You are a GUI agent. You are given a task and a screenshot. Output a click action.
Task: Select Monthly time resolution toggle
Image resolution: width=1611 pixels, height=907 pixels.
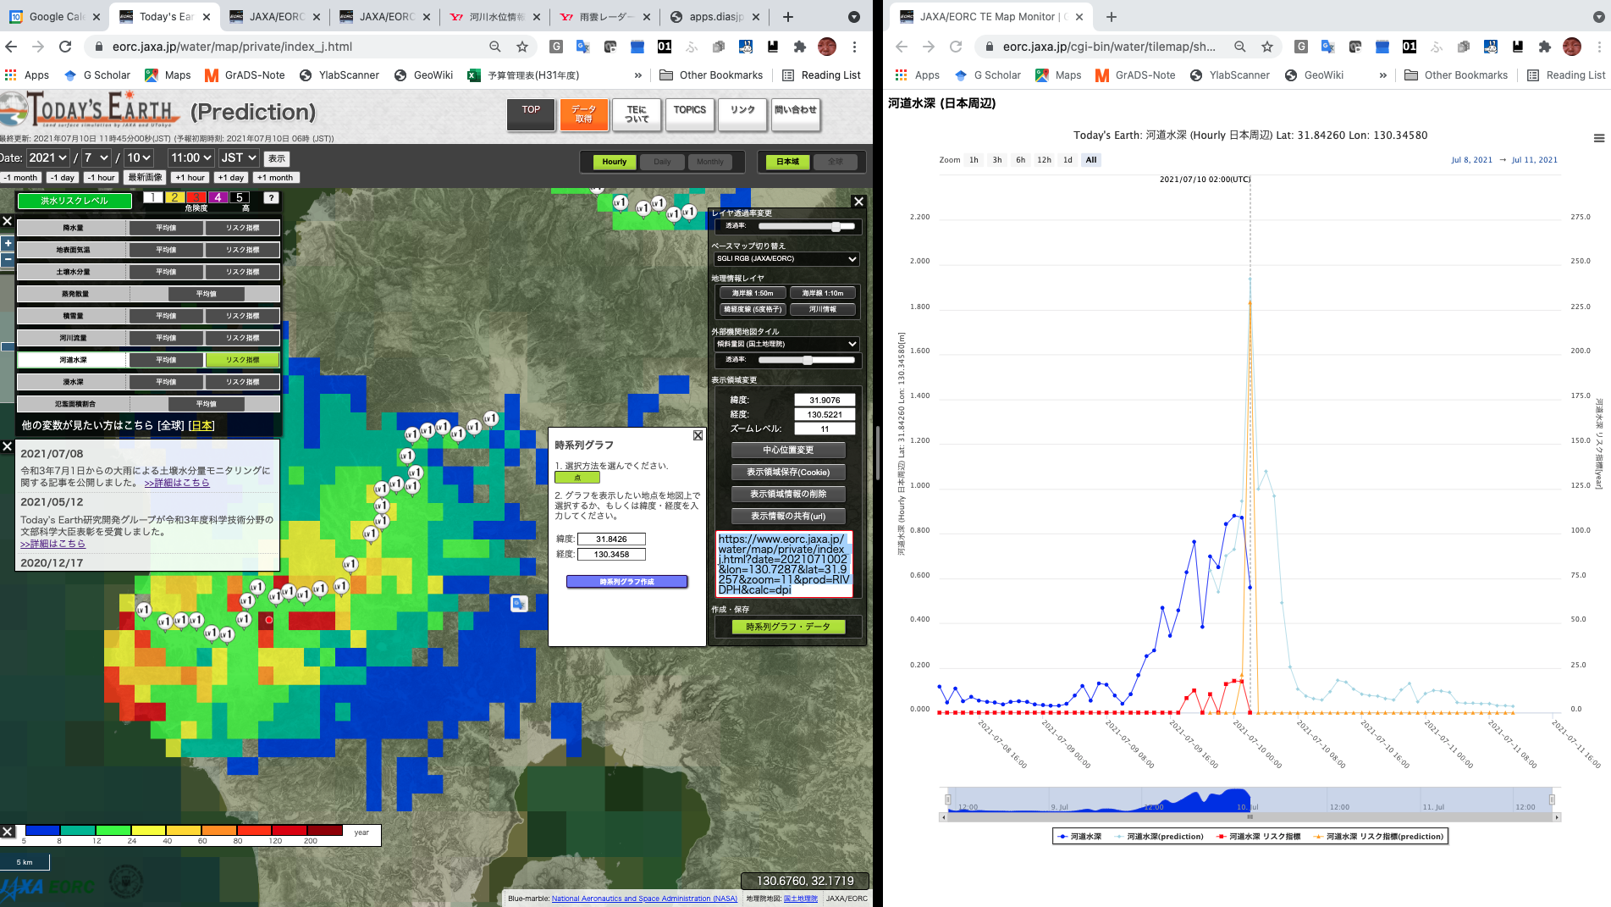click(x=710, y=162)
